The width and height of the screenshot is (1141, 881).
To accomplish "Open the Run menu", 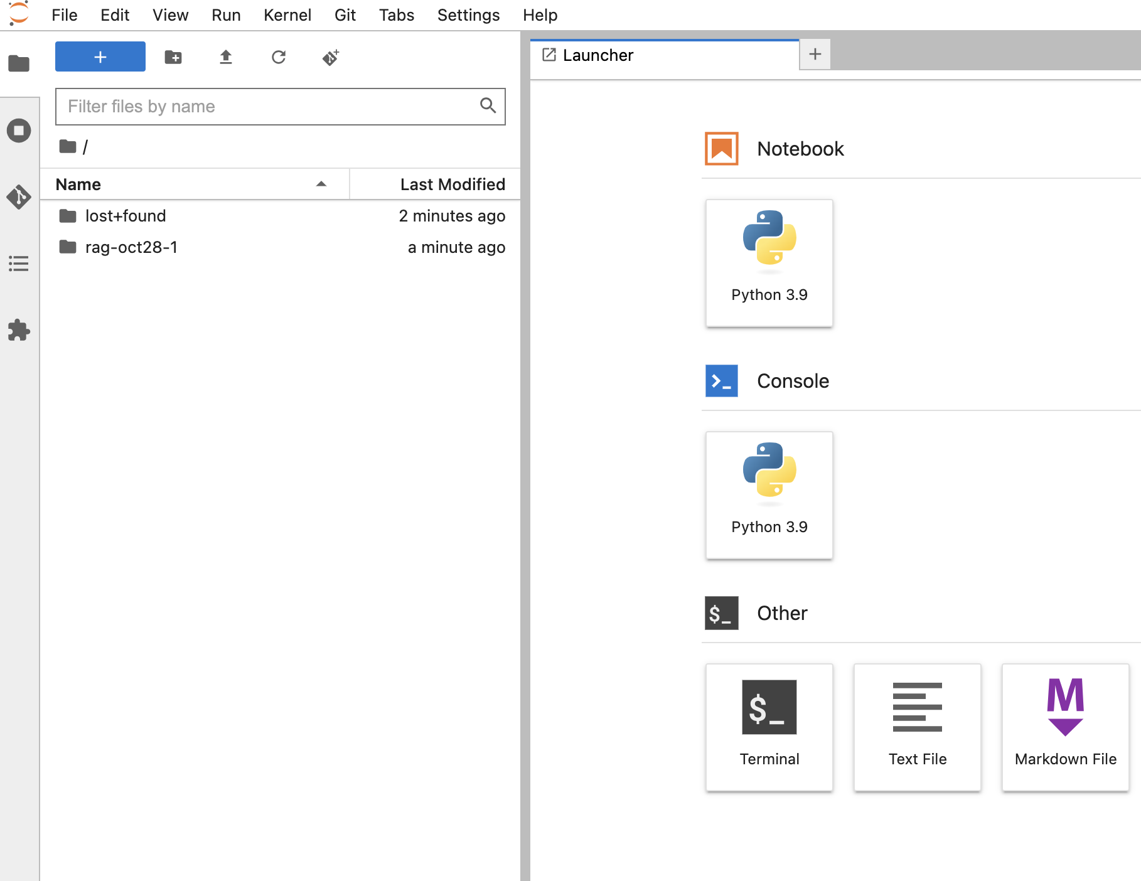I will tap(226, 15).
